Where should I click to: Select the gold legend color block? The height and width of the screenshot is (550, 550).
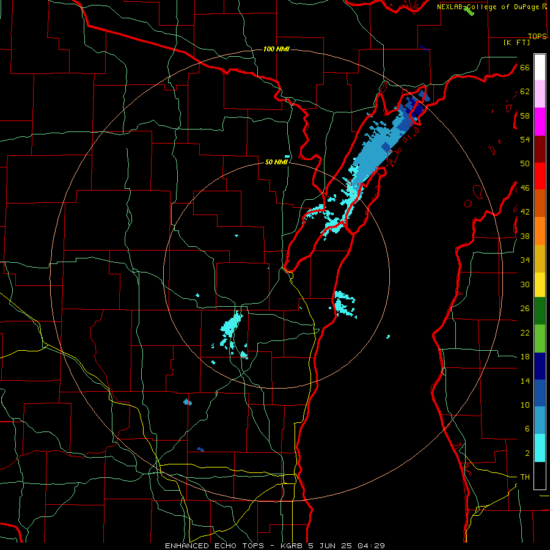click(x=540, y=258)
